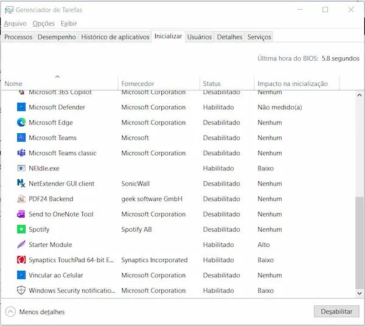Click the Desabilitar button
Viewport: 365px width, 326px height.
(x=336, y=311)
